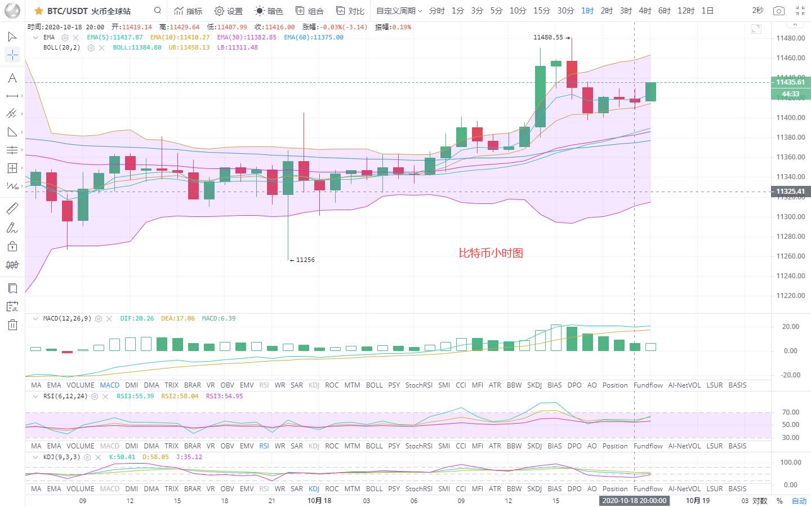Exit fullscreen with the collapse arrows icon

tap(800, 11)
